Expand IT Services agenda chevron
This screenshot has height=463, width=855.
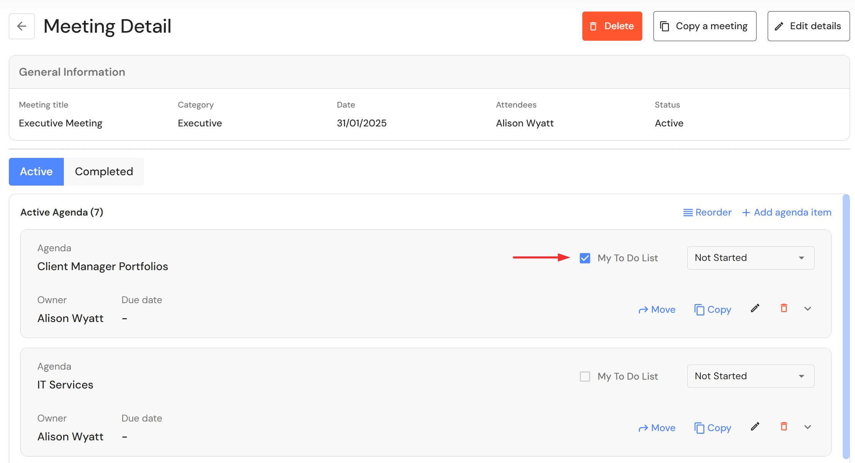point(808,427)
